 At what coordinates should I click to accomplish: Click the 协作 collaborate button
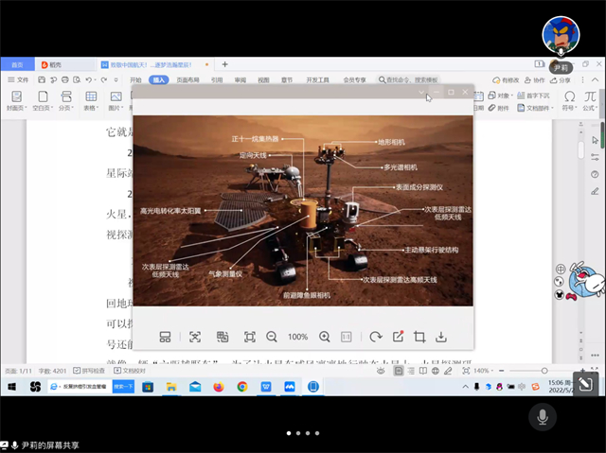534,80
